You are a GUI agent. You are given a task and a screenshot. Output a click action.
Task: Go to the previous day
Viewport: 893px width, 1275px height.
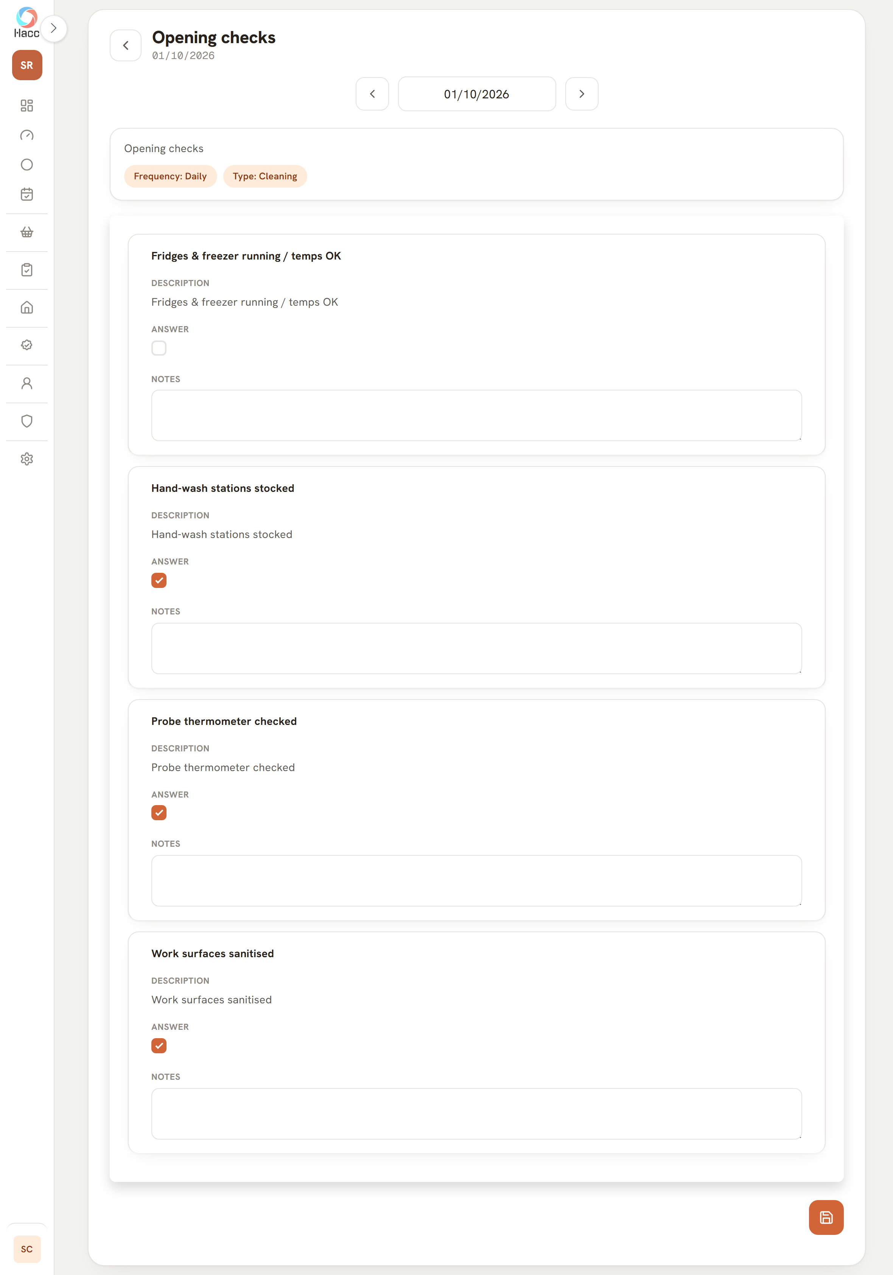click(372, 94)
